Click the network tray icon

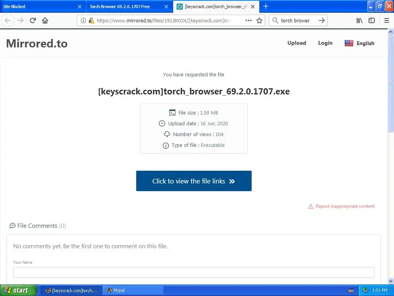(x=365, y=291)
